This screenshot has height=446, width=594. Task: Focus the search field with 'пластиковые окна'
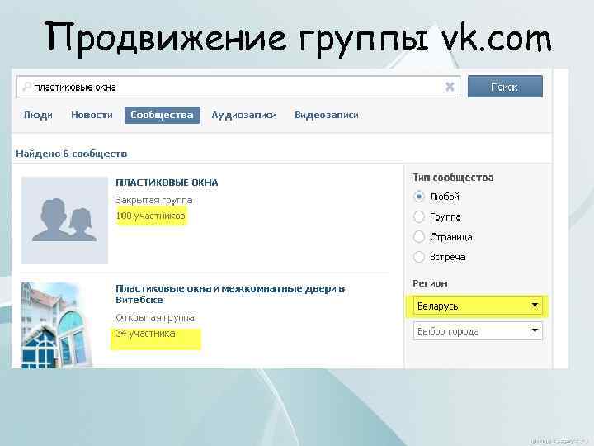click(238, 87)
